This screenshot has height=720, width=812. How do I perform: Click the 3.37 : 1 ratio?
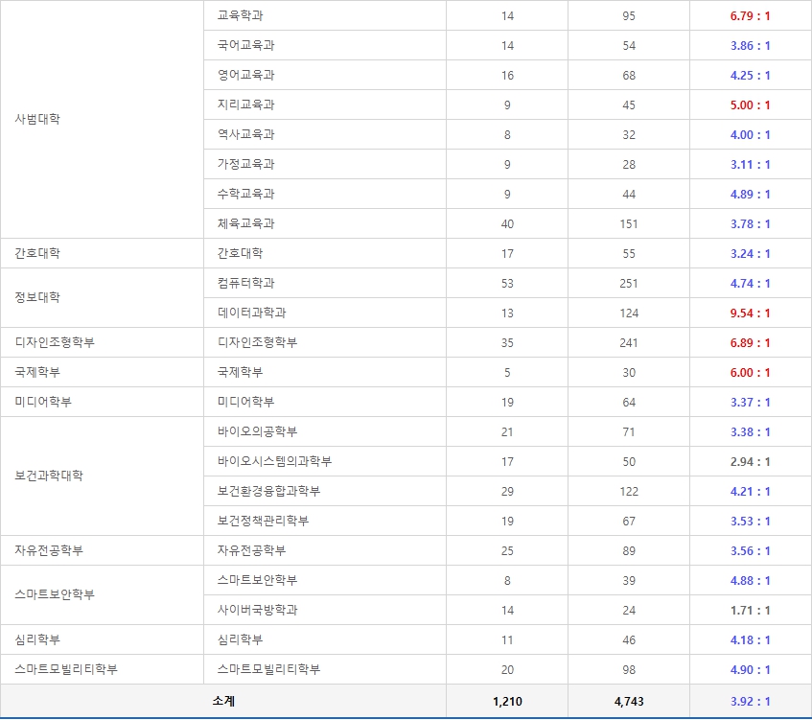pyautogui.click(x=750, y=403)
